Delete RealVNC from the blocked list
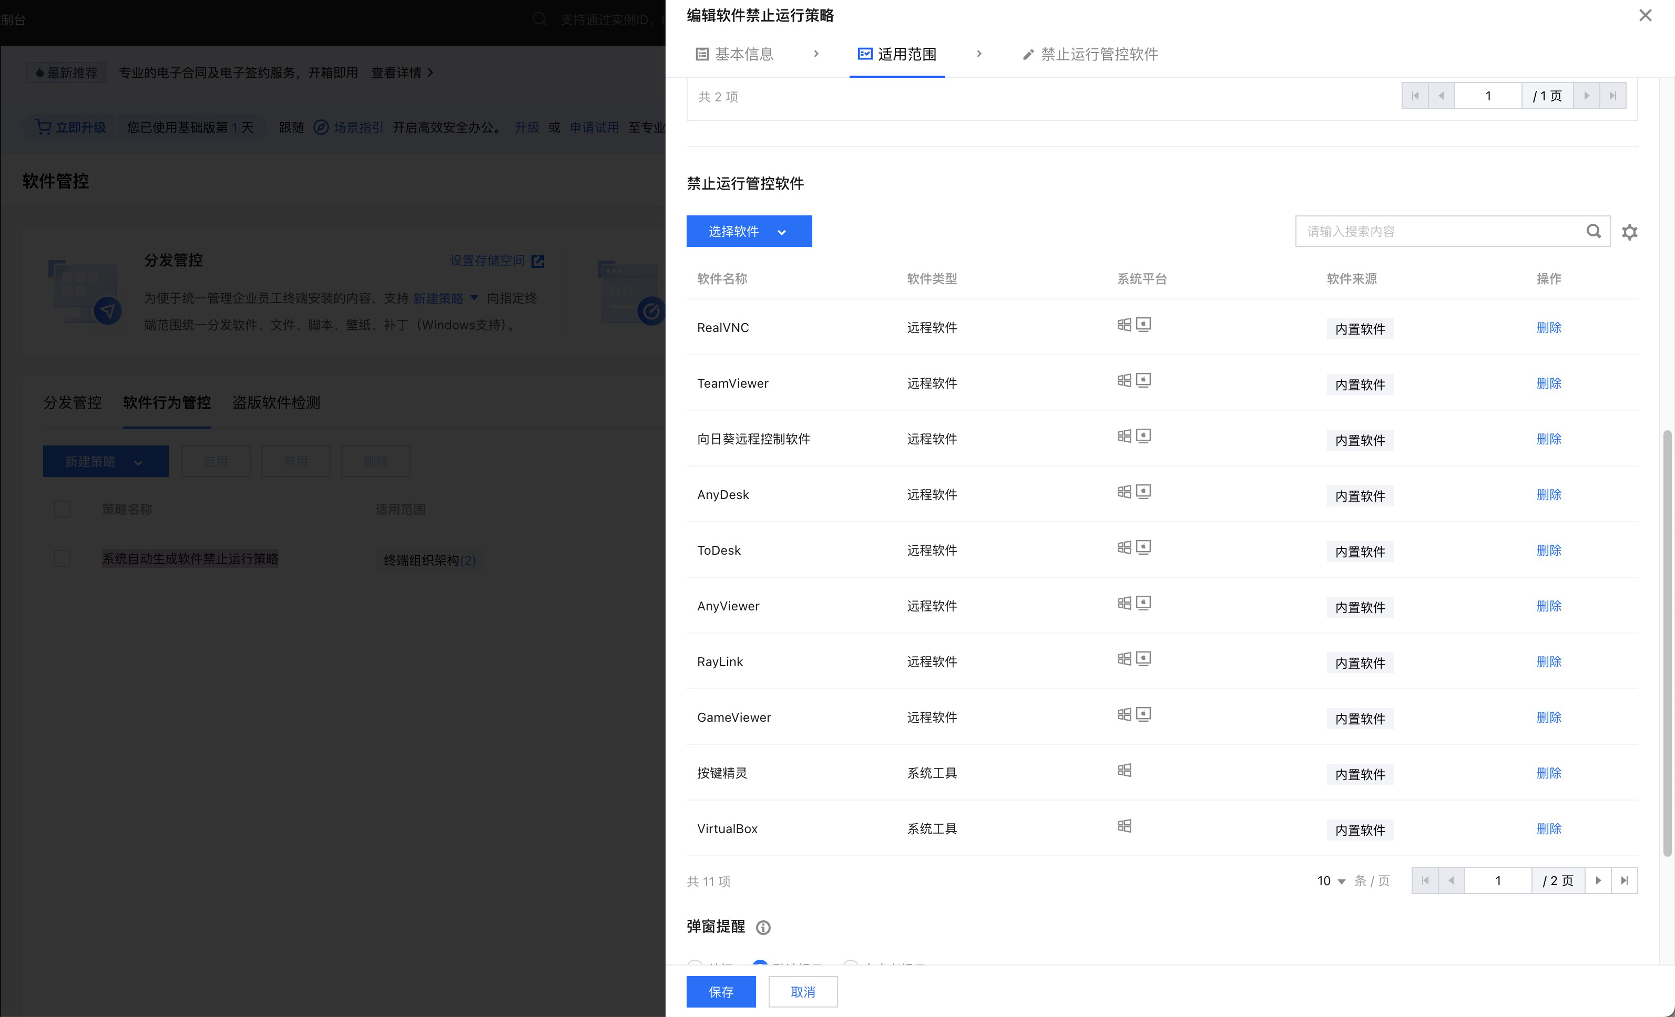The width and height of the screenshot is (1675, 1017). tap(1548, 327)
